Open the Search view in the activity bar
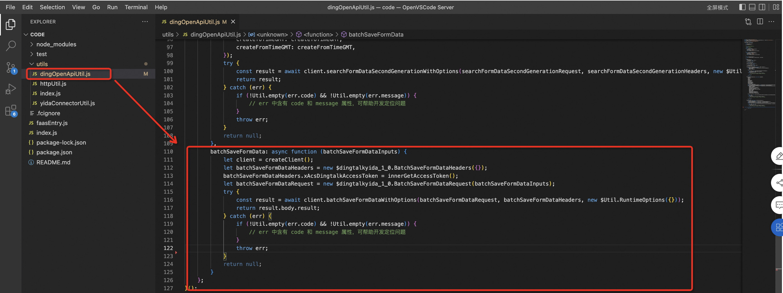This screenshot has width=783, height=293. coord(11,46)
